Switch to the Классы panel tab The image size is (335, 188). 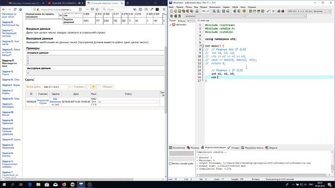tap(182, 21)
